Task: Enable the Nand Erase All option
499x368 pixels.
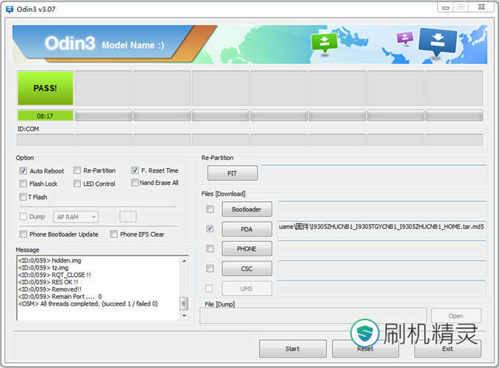Action: (x=135, y=183)
